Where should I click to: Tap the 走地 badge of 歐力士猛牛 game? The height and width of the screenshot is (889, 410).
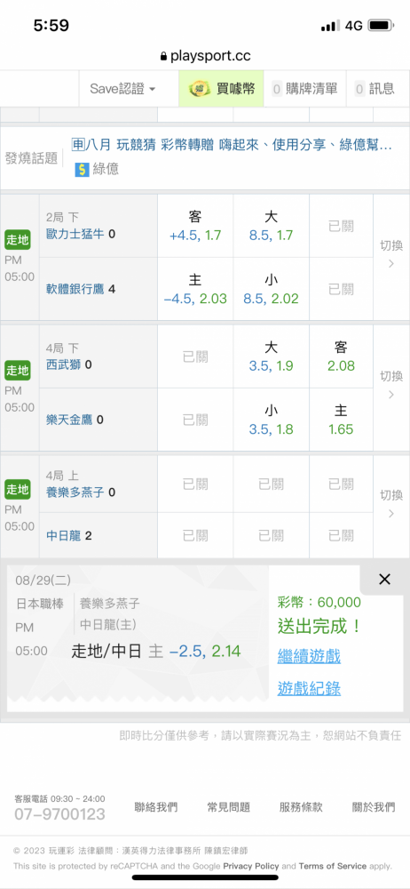pyautogui.click(x=18, y=240)
